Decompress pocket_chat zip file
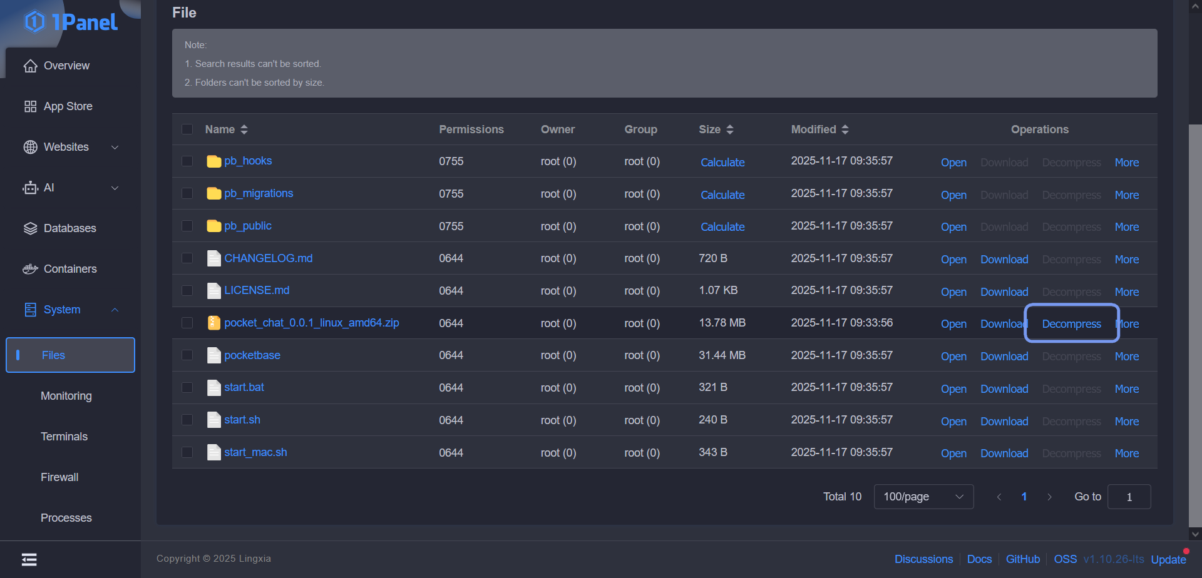1202x578 pixels. tap(1071, 324)
